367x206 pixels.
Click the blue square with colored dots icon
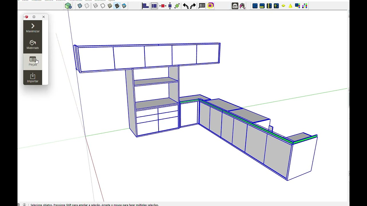click(x=298, y=6)
